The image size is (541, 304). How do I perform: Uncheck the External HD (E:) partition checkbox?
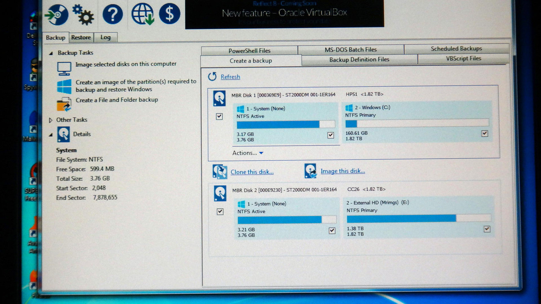(487, 229)
